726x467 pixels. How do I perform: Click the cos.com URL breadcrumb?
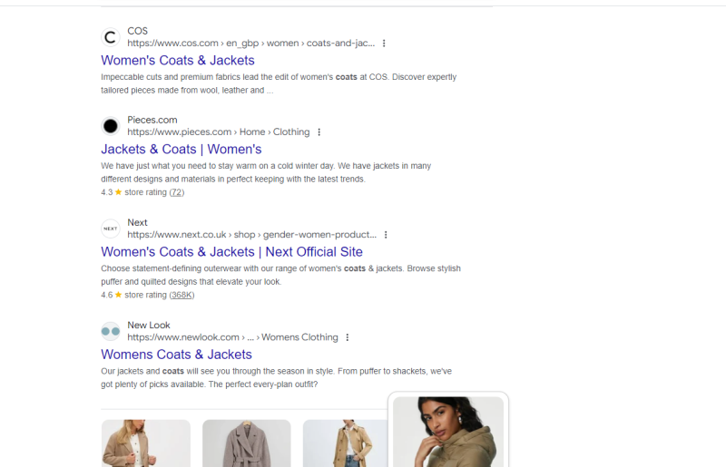pos(251,43)
